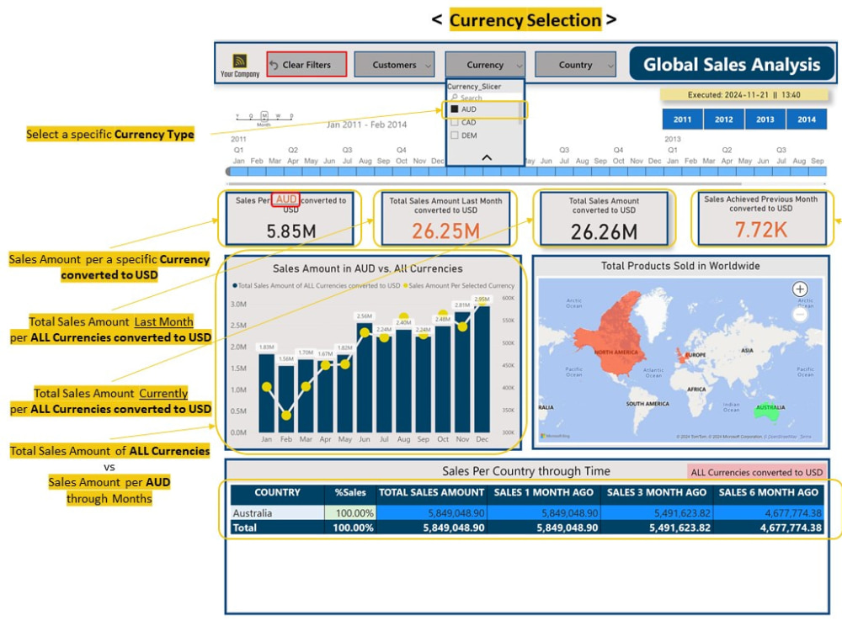This screenshot has height=631, width=842.
Task: Sort by SALES 6 MONTH AGO header
Action: coord(769,492)
